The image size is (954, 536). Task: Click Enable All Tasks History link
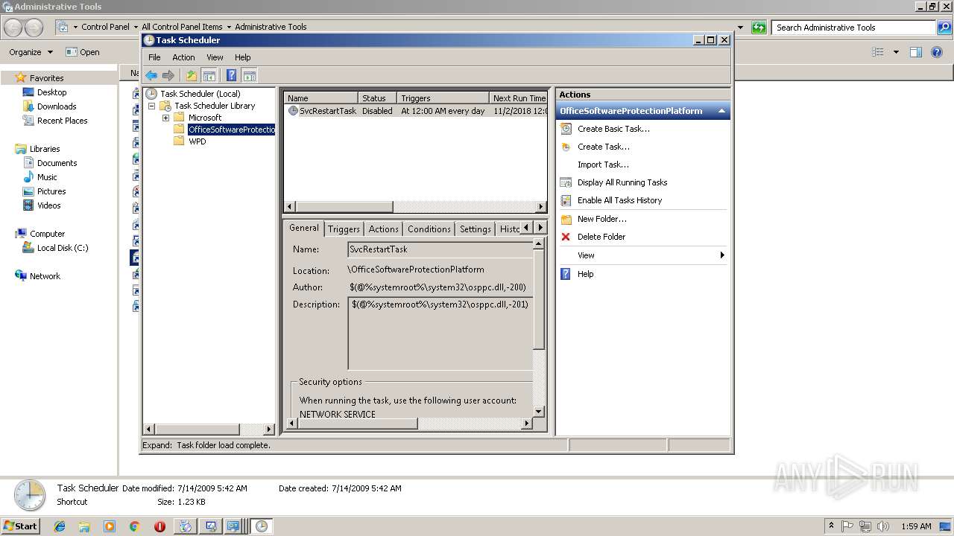(619, 200)
